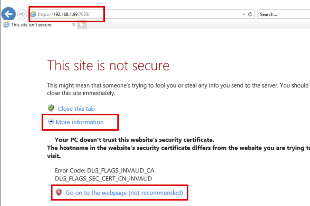
Task: Click the DLG_FLAGS_SEC_CERT_CN_INVALID error text
Action: click(x=103, y=178)
